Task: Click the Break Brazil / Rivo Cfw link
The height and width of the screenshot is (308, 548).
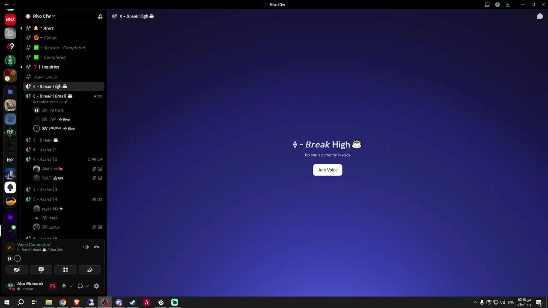Action: click(40, 250)
